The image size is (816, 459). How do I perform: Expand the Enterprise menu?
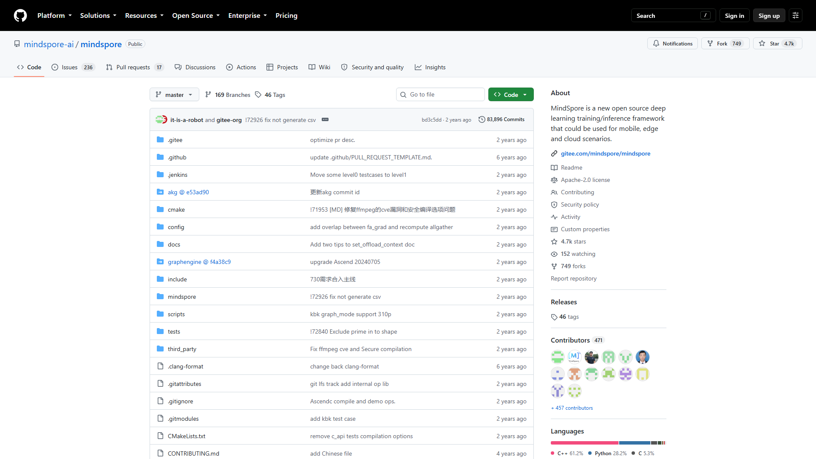point(247,16)
